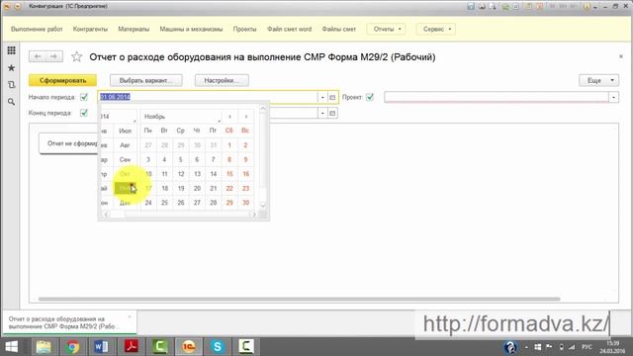Select Авг in month list
633x356 pixels.
tap(126, 145)
